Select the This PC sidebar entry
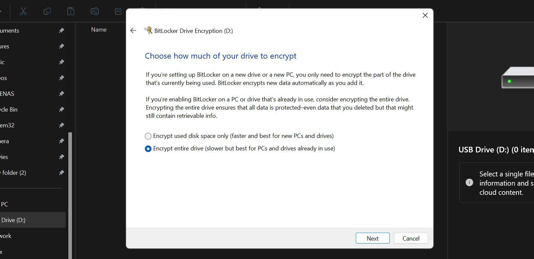The height and width of the screenshot is (259, 534). [x=5, y=204]
